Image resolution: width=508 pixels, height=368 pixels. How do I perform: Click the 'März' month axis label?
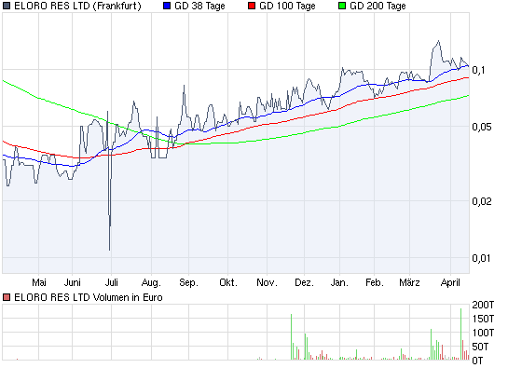click(409, 282)
